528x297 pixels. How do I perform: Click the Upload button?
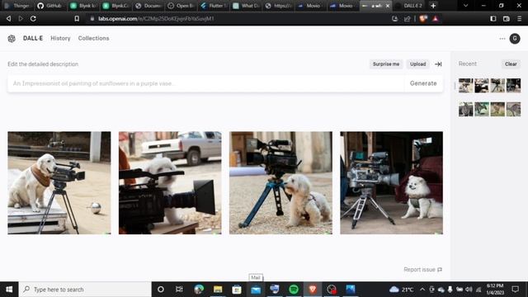click(x=418, y=64)
